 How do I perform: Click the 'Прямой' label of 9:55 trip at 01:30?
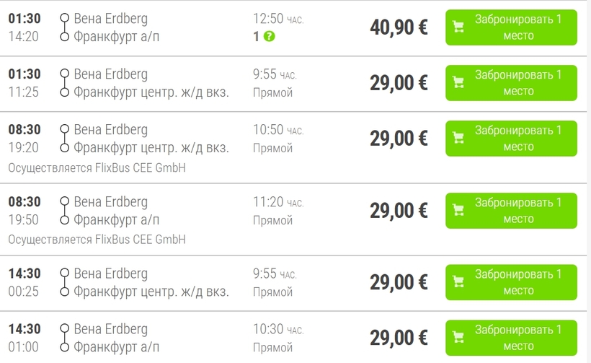click(272, 92)
